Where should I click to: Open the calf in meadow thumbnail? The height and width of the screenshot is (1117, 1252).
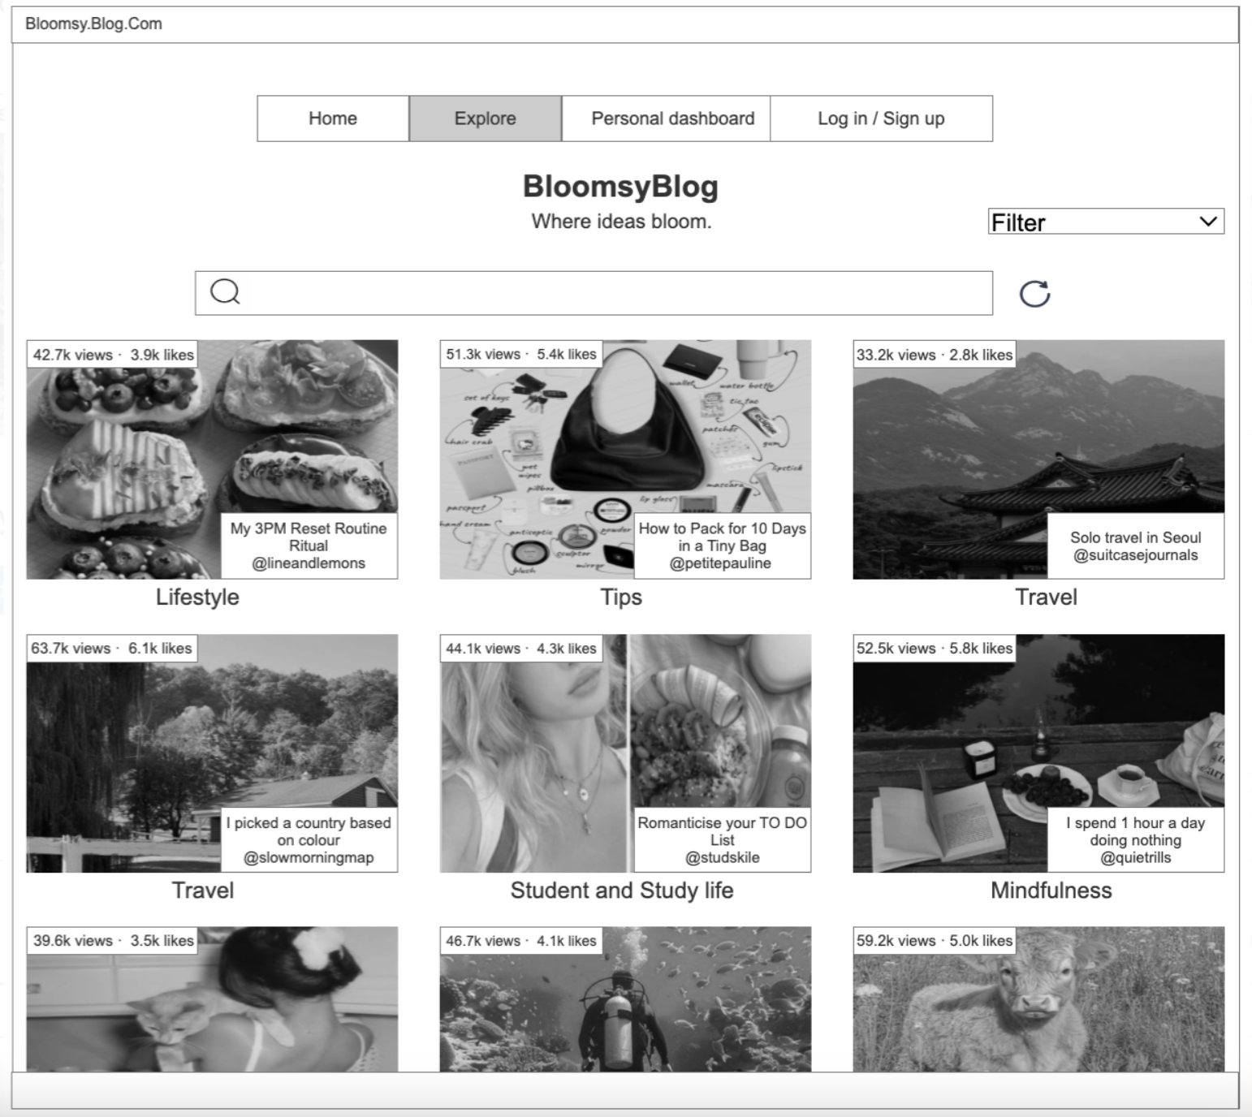click(x=1038, y=999)
